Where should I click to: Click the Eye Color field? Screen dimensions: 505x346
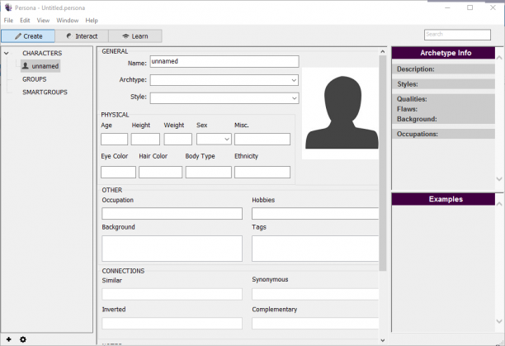[118, 172]
